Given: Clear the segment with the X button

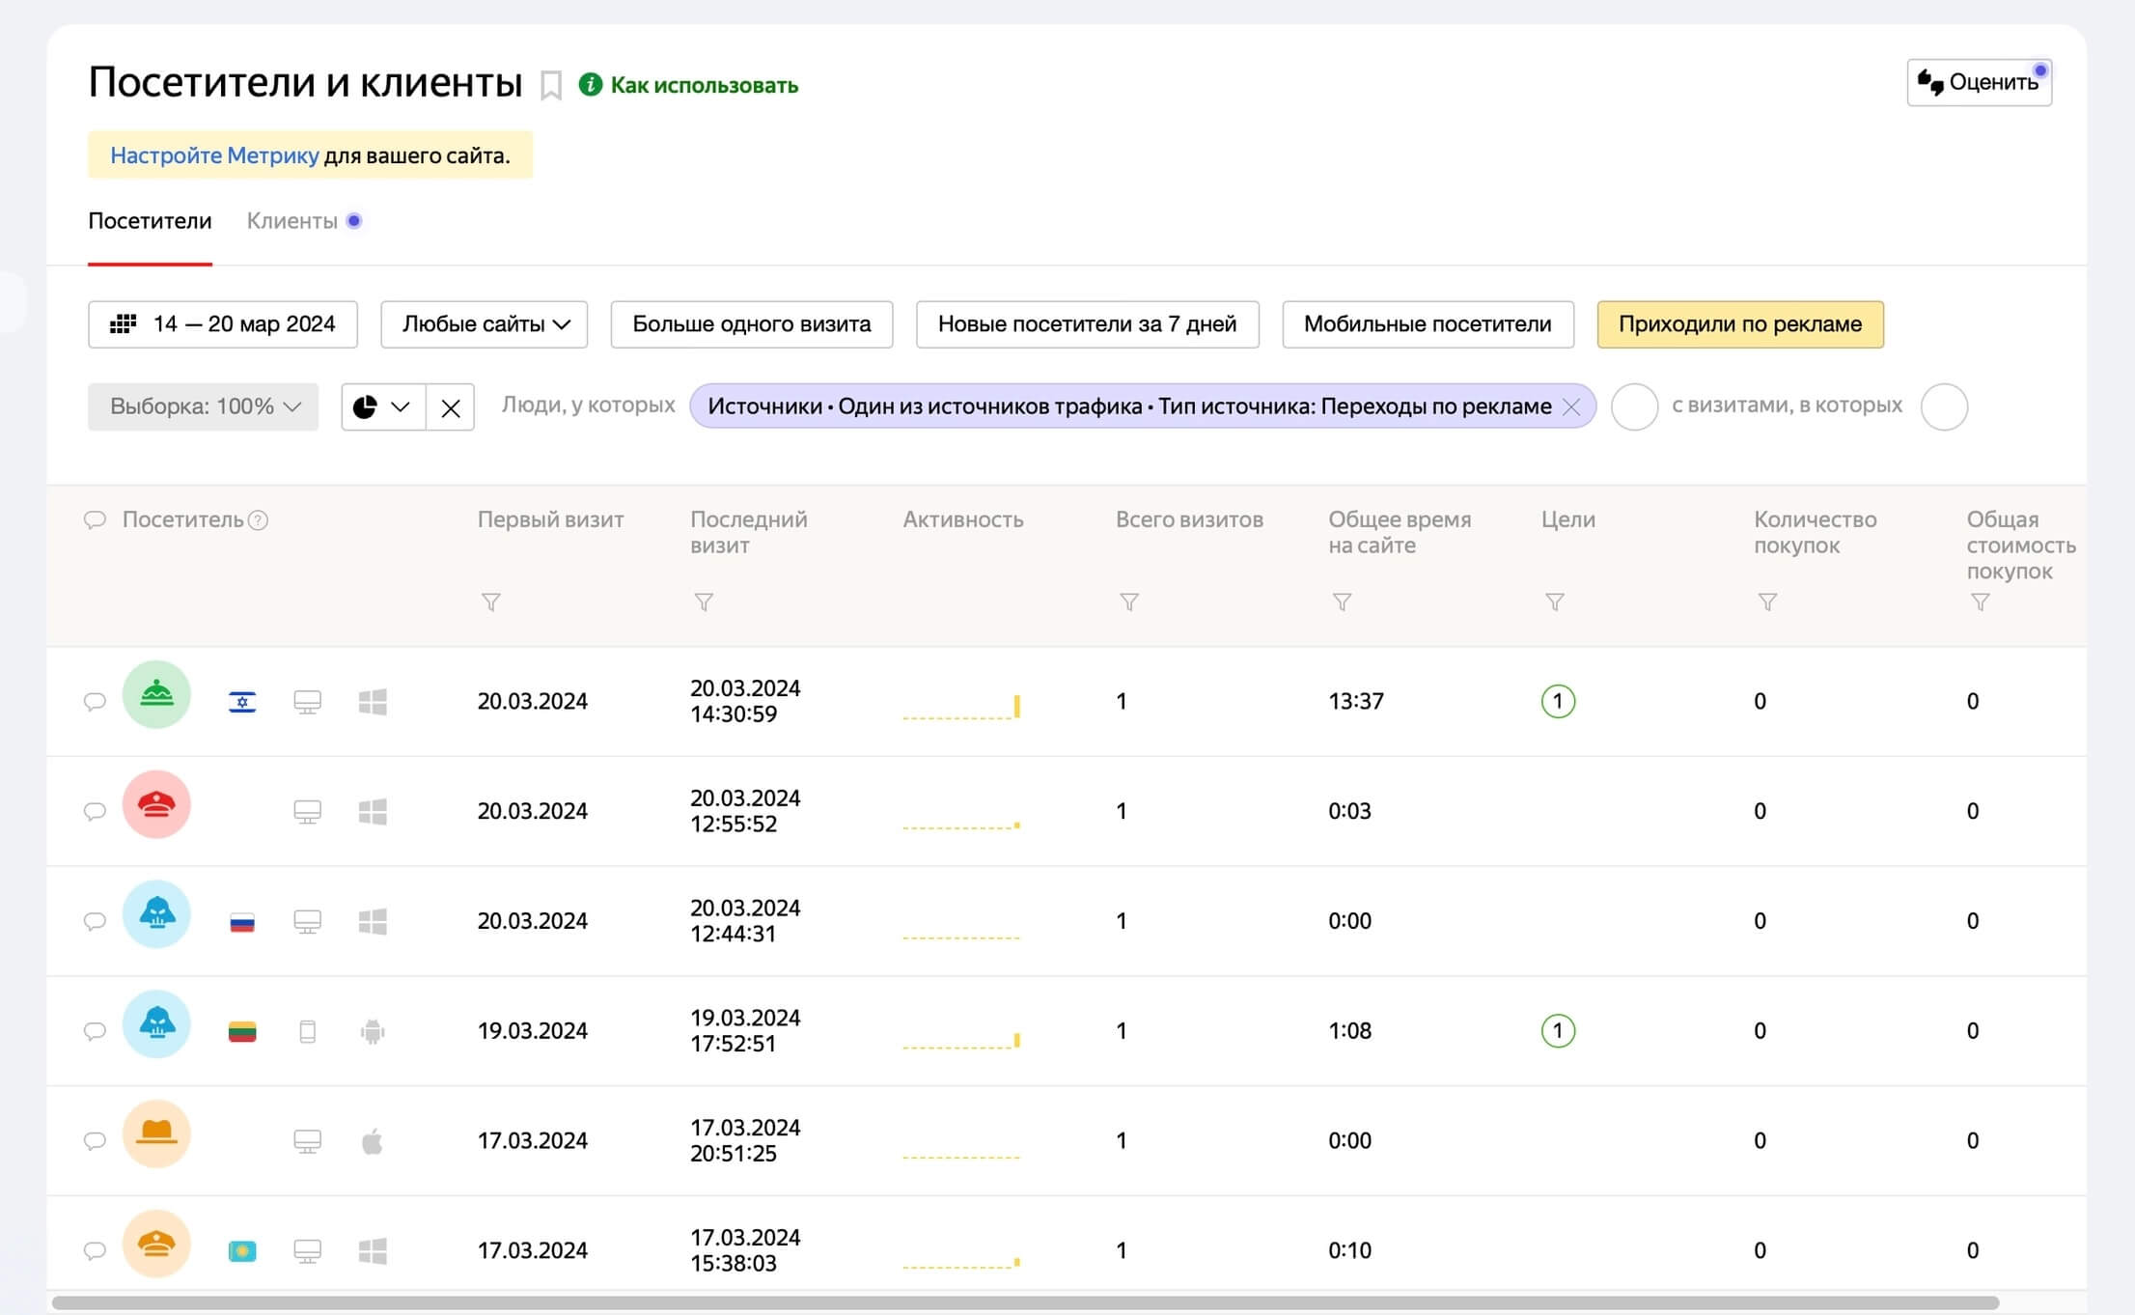Looking at the screenshot, I should tap(451, 407).
